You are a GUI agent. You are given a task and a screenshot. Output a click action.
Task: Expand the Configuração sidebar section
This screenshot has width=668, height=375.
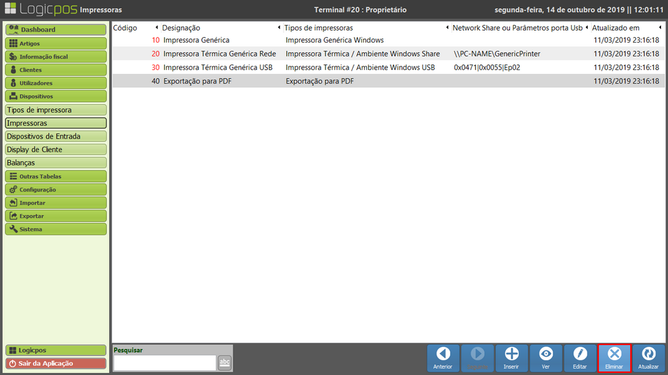point(56,189)
